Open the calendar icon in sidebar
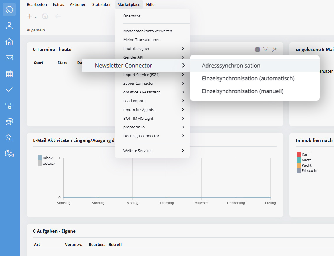 click(9, 74)
